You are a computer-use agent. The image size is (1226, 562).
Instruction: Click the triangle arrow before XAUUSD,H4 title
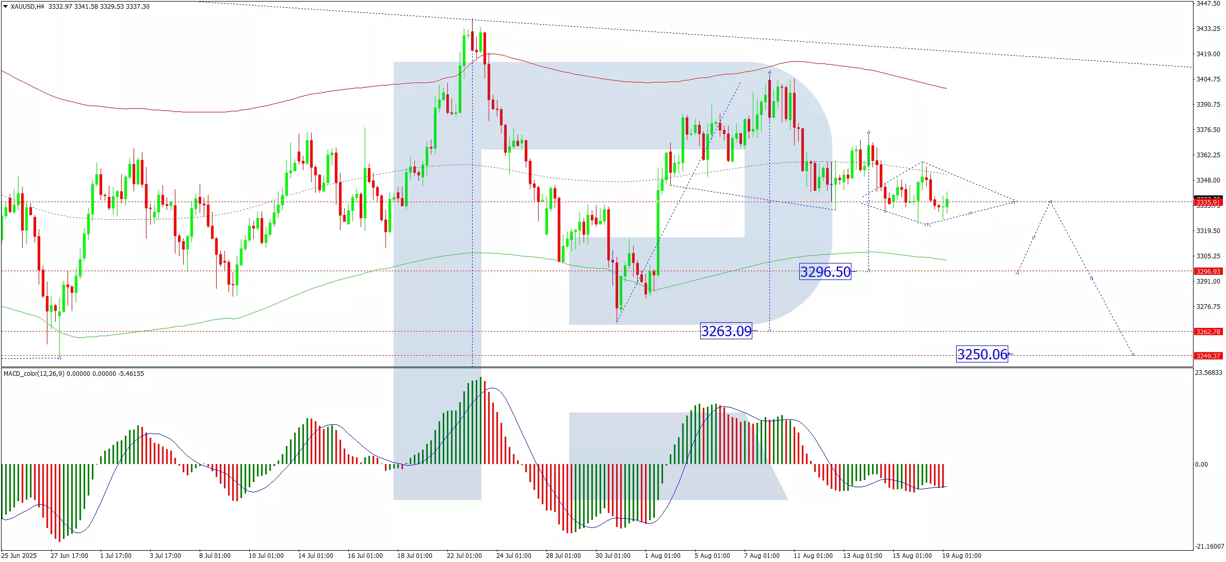coord(5,7)
